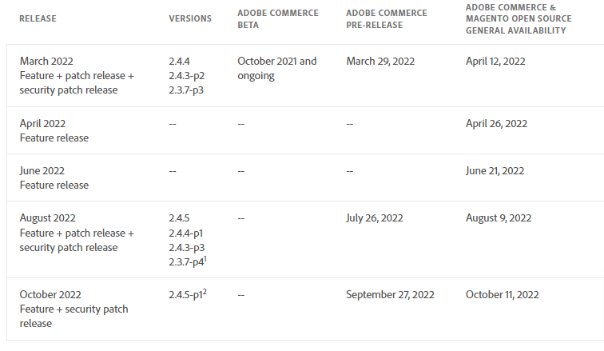Click the Release column header

tap(39, 18)
